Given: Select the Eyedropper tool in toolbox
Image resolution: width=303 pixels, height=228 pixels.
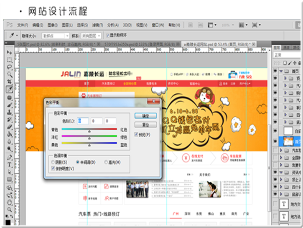Looking at the screenshot, I should (x=9, y=89).
